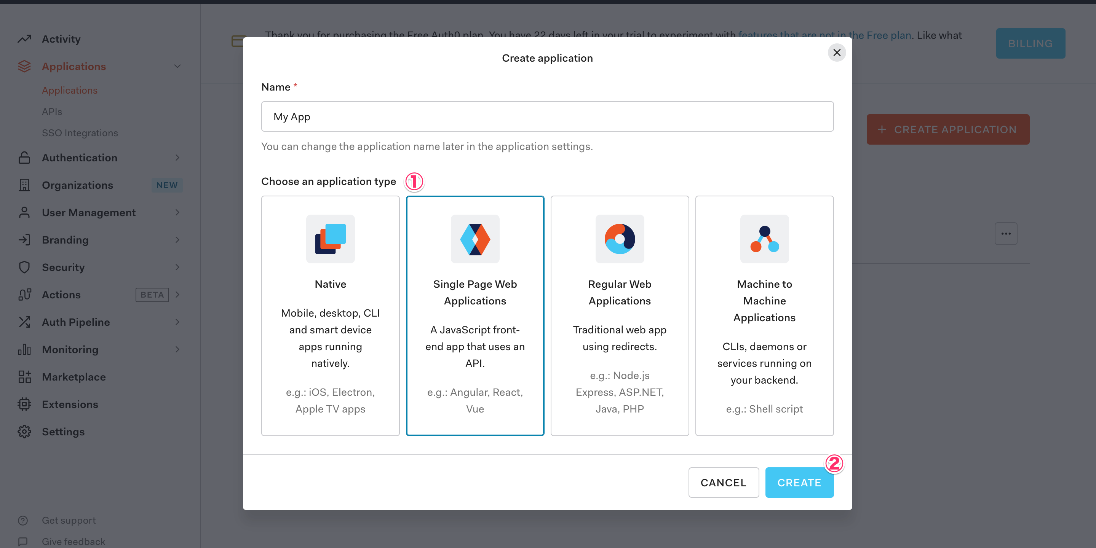Expand the User Management section chevron
The width and height of the screenshot is (1096, 548).
coord(177,213)
